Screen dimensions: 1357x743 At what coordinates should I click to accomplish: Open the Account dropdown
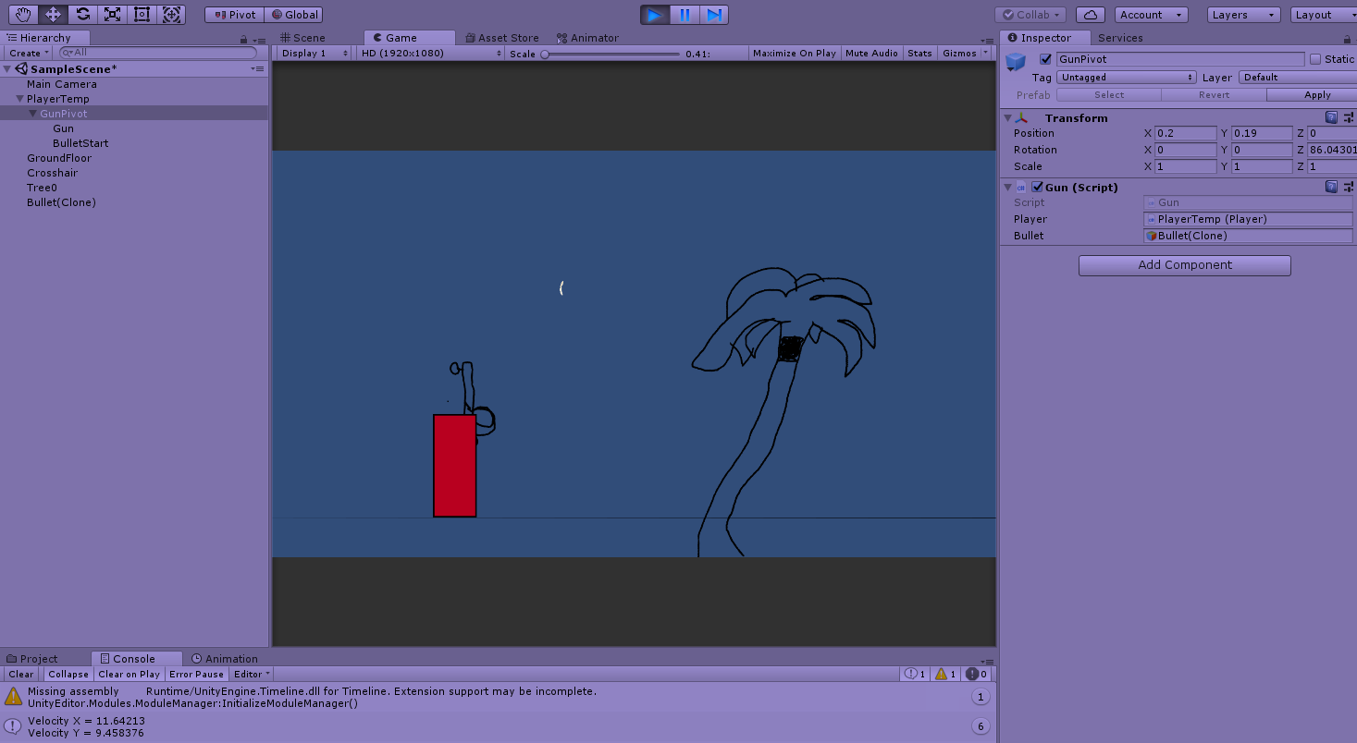click(x=1151, y=15)
